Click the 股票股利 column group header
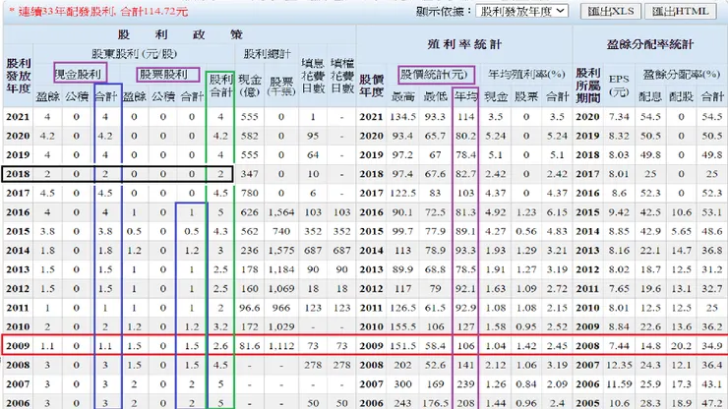The height and width of the screenshot is (409, 728). [163, 75]
